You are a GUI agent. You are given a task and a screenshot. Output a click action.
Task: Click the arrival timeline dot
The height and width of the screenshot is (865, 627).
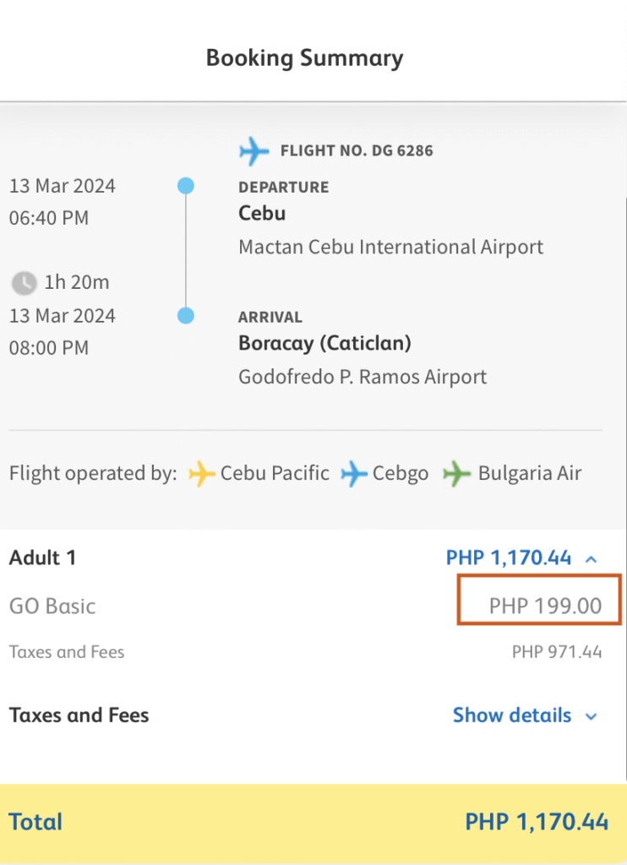(x=186, y=316)
